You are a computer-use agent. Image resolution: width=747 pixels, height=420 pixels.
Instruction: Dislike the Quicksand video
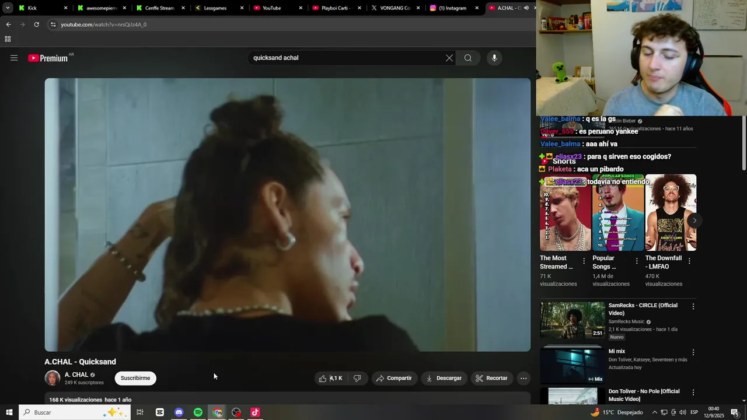357,378
